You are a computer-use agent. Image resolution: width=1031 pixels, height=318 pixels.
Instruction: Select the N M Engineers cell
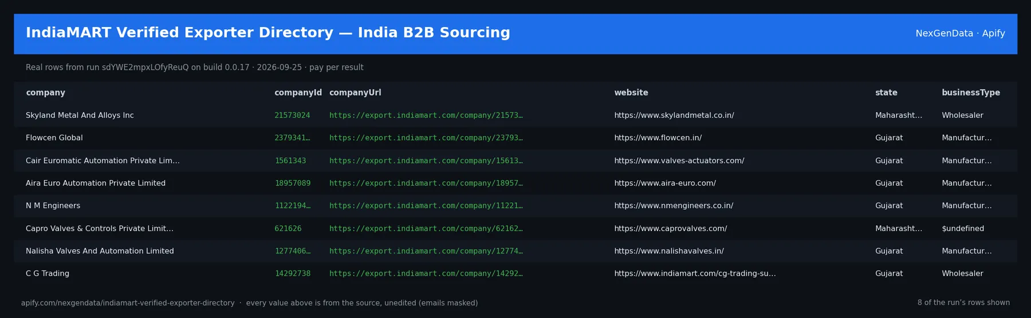(53, 206)
